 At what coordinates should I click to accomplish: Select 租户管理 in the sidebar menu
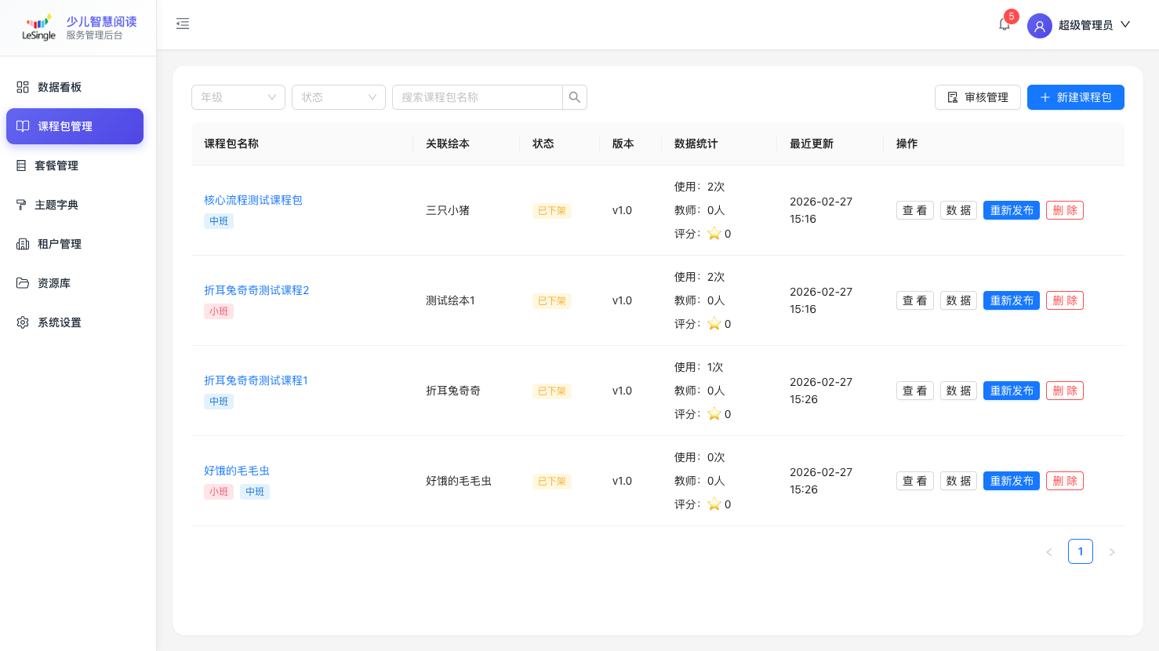click(x=60, y=244)
